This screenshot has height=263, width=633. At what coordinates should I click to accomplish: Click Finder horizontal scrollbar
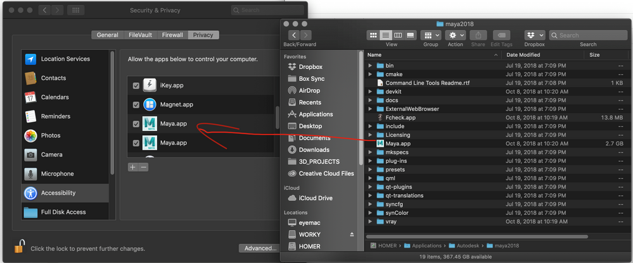(476, 236)
